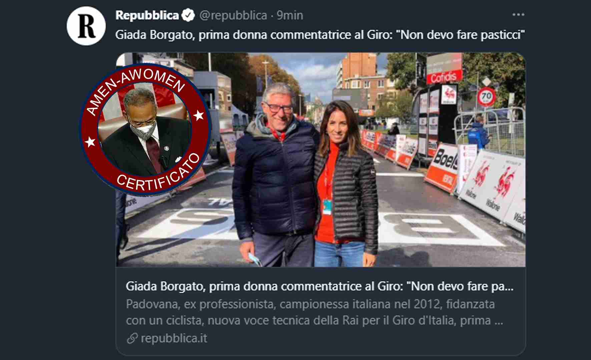Click the tweet text about Giada Borgato
591x360 pixels.
click(320, 35)
